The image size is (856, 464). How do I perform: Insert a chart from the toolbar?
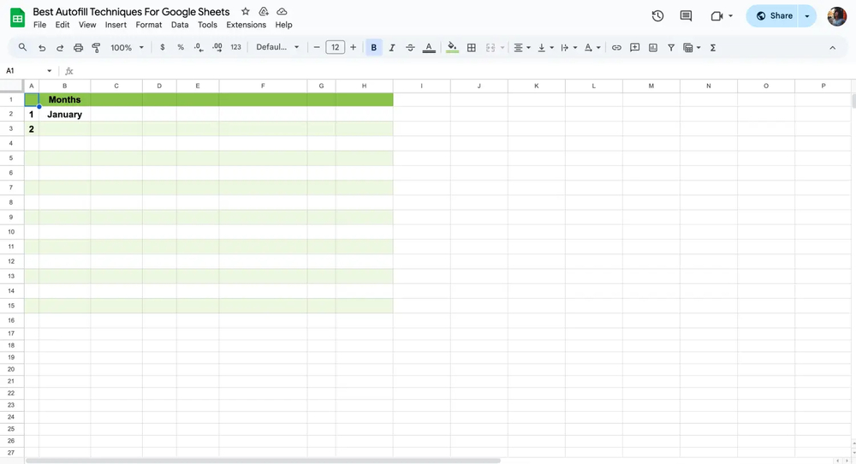653,48
